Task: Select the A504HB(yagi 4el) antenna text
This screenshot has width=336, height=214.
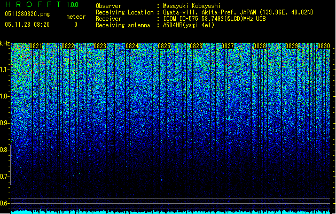Action: (x=189, y=25)
